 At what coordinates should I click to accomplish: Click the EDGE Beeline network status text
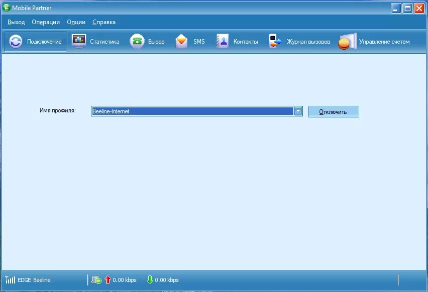[x=34, y=280]
